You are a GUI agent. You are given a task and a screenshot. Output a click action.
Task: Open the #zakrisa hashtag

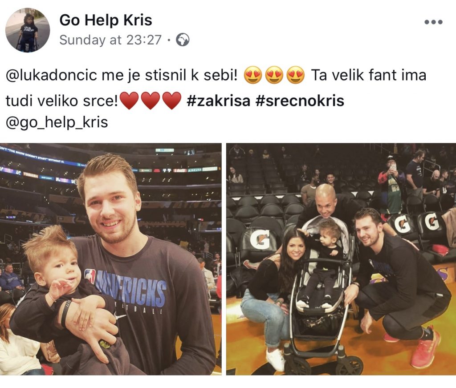tap(218, 101)
